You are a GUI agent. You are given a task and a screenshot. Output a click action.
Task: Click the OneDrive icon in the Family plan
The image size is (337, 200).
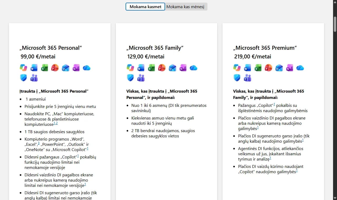(194, 68)
